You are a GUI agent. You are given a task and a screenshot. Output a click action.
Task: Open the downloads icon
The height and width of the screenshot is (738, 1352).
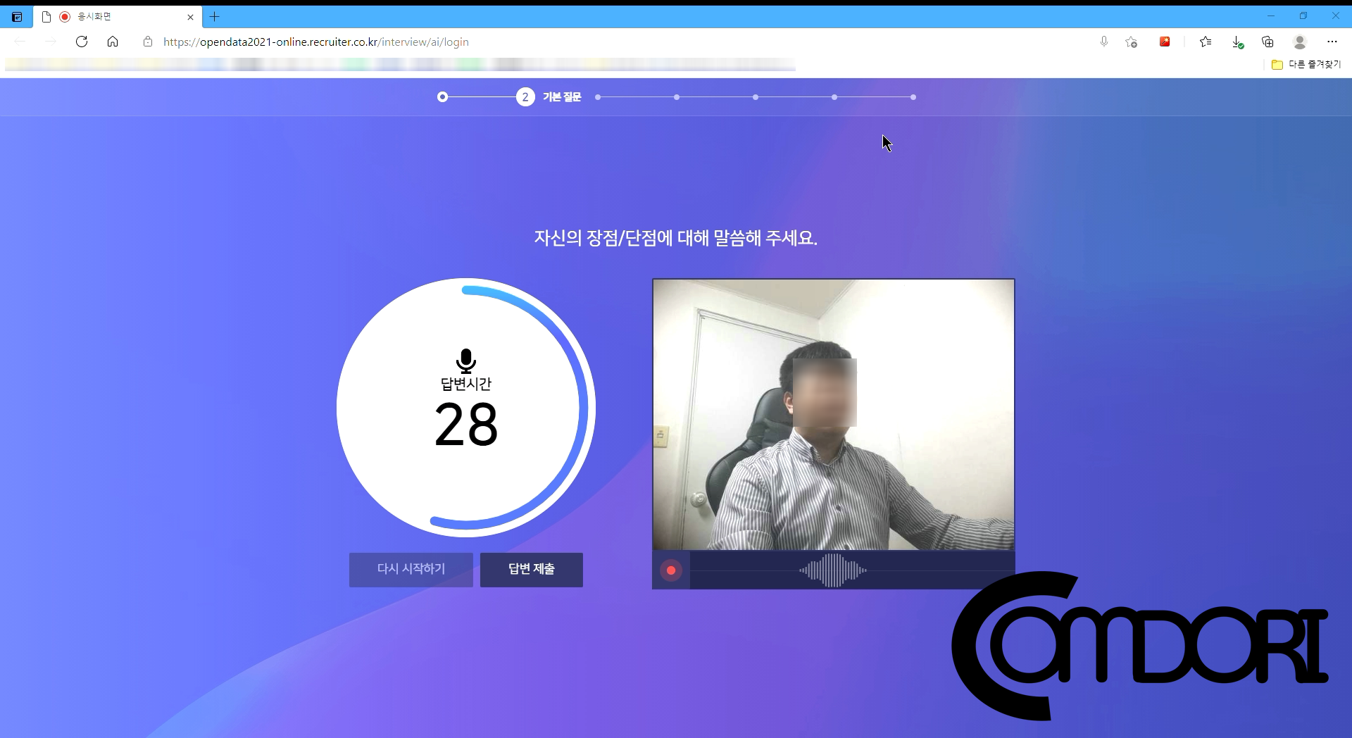pos(1237,42)
